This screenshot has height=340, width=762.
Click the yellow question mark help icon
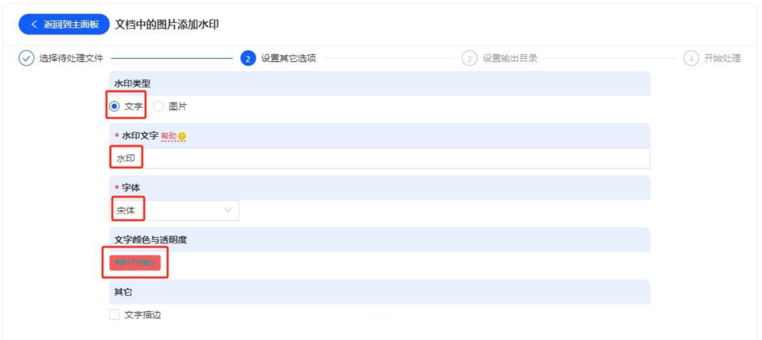[x=182, y=136]
